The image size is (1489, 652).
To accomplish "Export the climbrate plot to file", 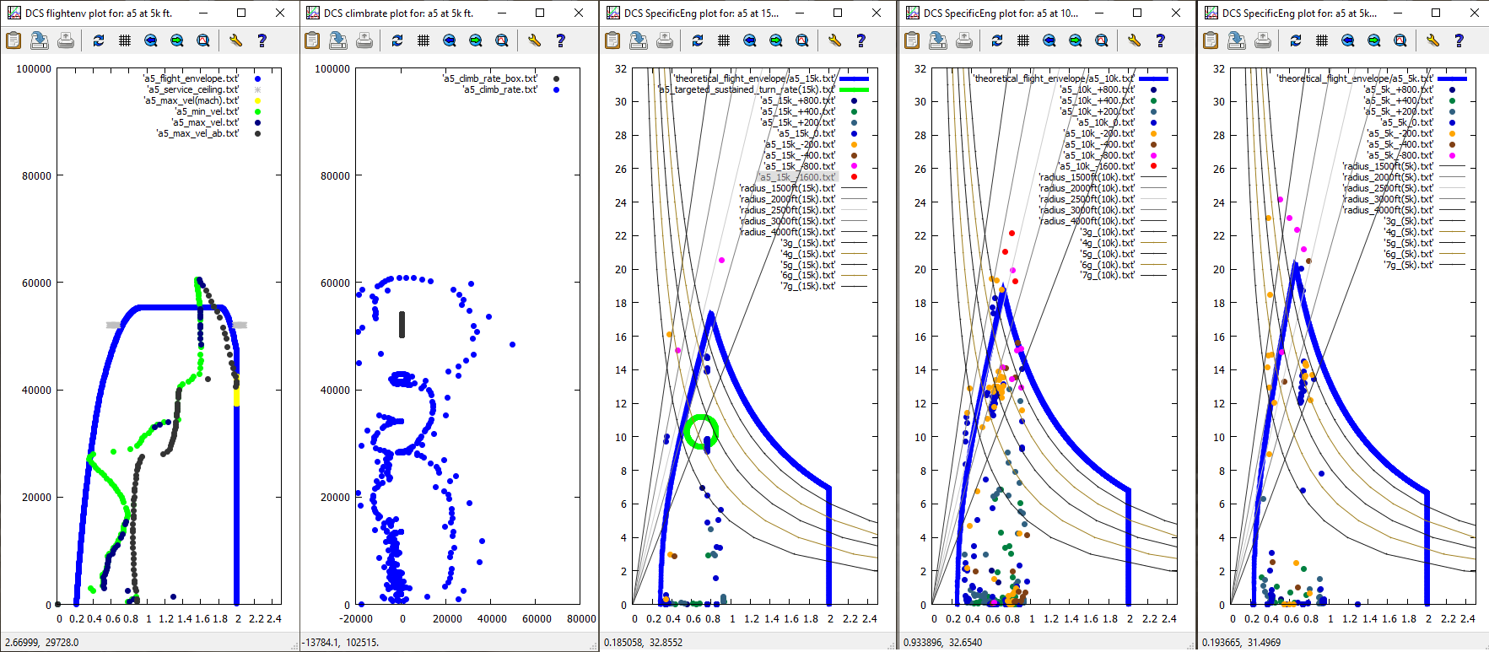I will (x=338, y=40).
